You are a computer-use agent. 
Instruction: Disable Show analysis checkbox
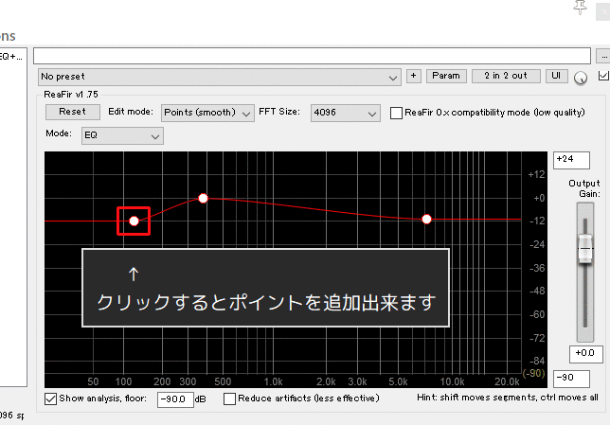pos(50,399)
